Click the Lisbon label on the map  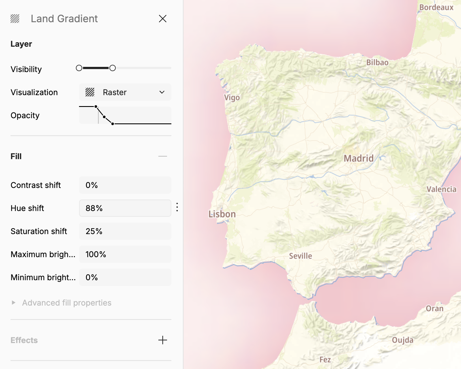point(222,214)
